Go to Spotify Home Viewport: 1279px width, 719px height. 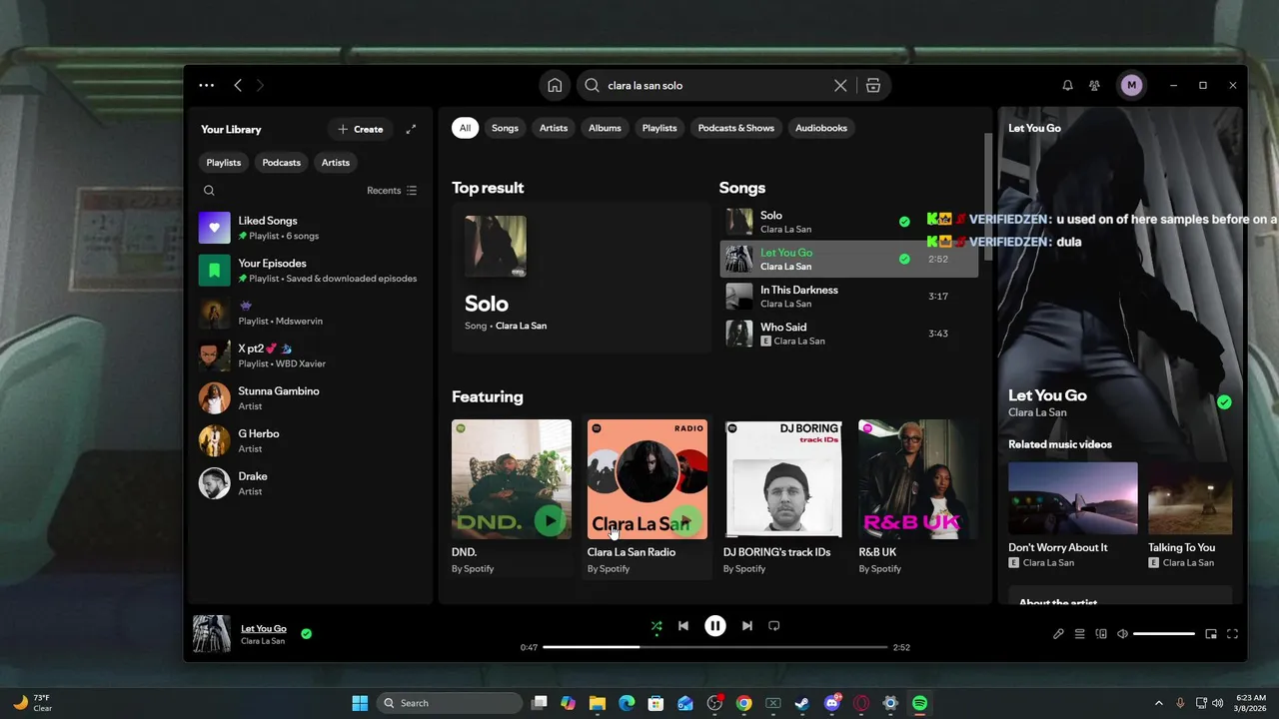[555, 85]
